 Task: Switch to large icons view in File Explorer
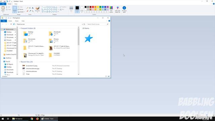pyautogui.click(x=109, y=76)
